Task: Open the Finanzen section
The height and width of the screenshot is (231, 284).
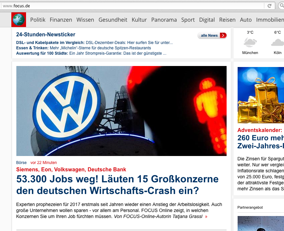Action: point(61,20)
